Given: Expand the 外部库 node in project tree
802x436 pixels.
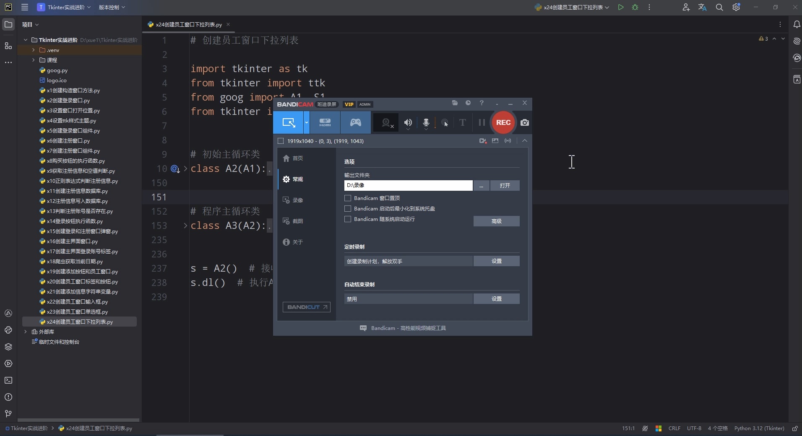Looking at the screenshot, I should point(26,332).
